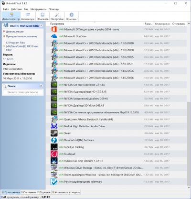Switch to the Системные tab
Viewport: 191px width, 199px height.
tap(29, 192)
